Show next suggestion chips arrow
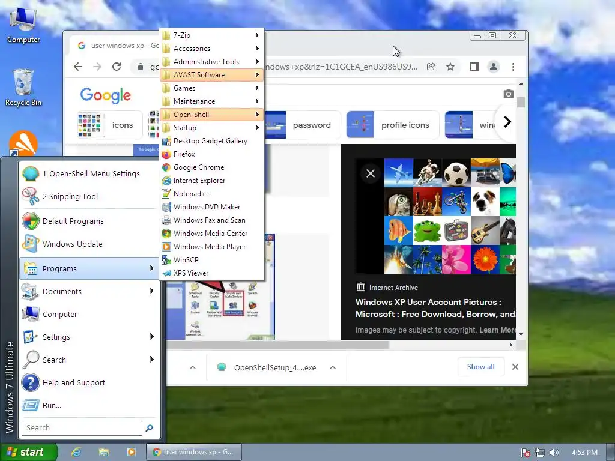This screenshot has width=615, height=461. pyautogui.click(x=507, y=122)
